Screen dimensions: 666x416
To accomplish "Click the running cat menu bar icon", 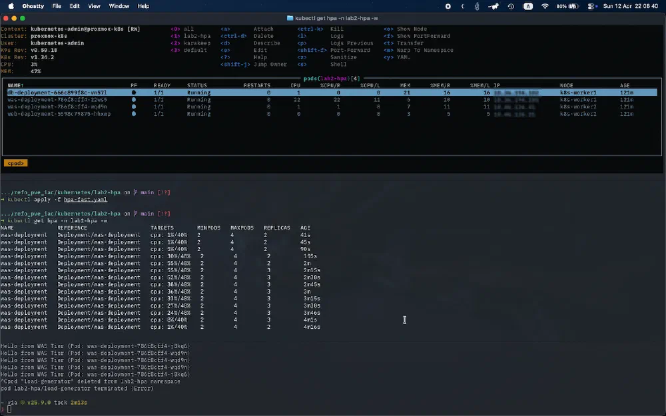I will click(x=494, y=6).
